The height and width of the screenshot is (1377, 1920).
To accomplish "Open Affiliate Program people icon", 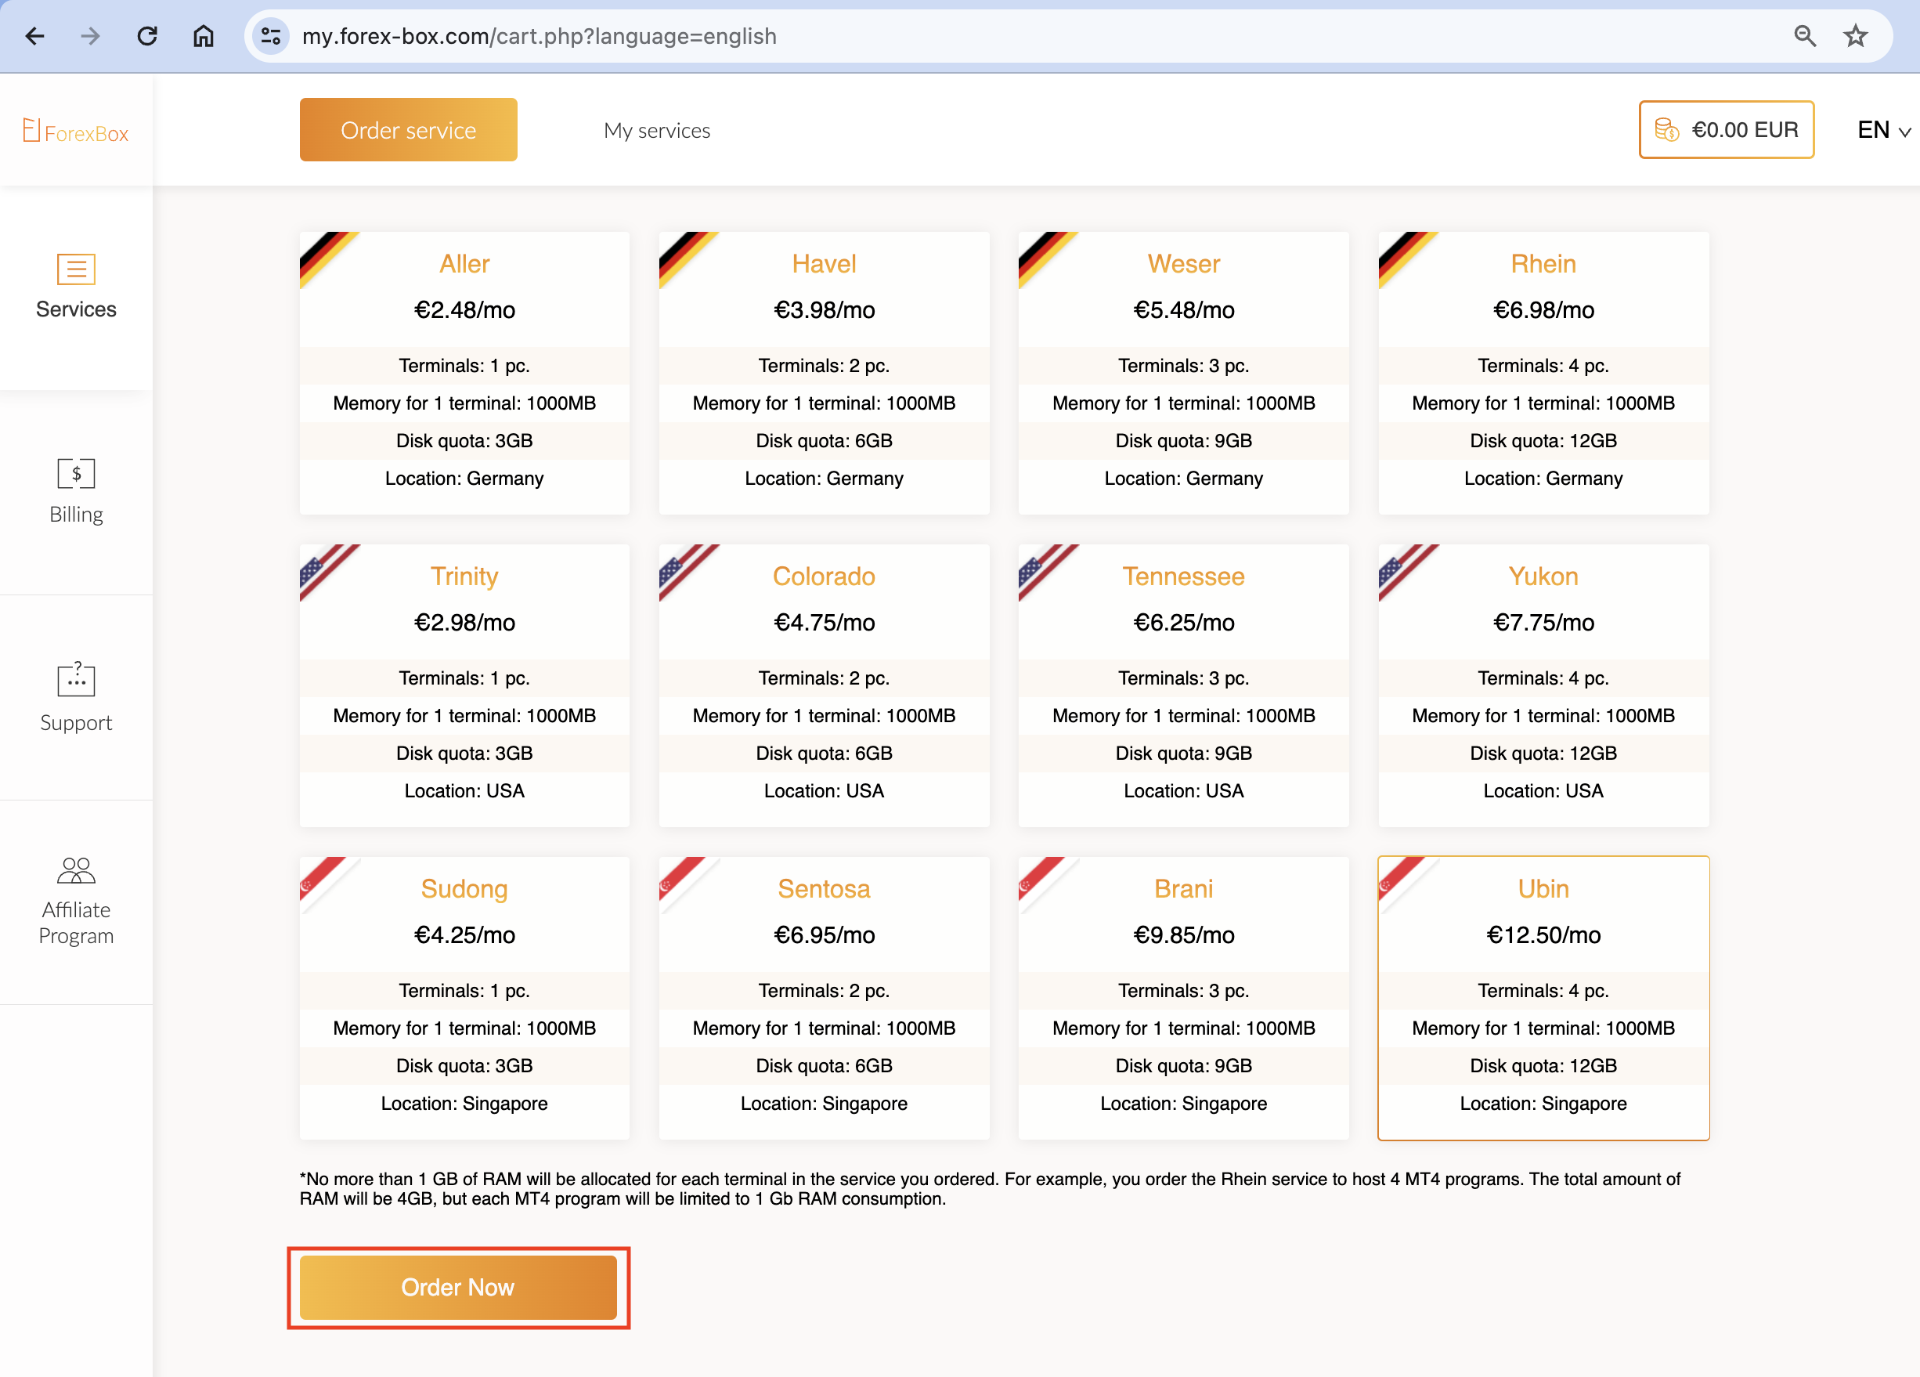I will click(76, 870).
